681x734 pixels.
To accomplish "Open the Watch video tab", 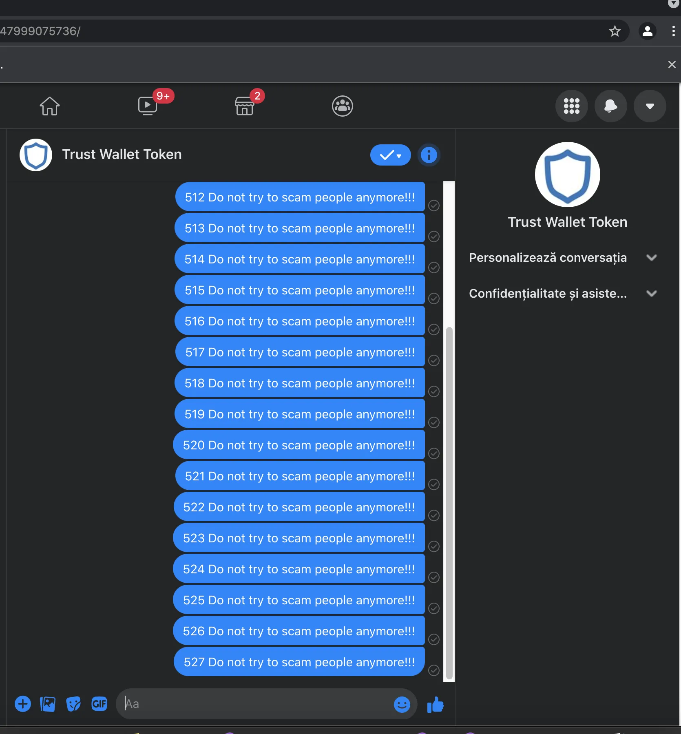I will (148, 106).
